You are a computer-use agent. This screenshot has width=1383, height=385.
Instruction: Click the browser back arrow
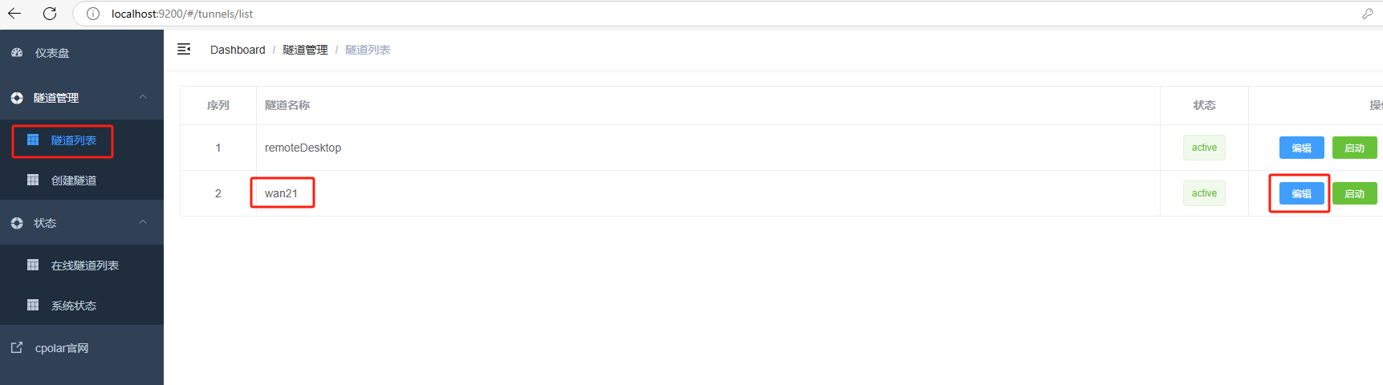[14, 14]
